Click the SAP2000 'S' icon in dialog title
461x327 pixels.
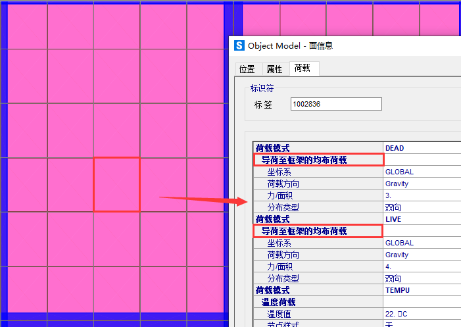point(239,46)
